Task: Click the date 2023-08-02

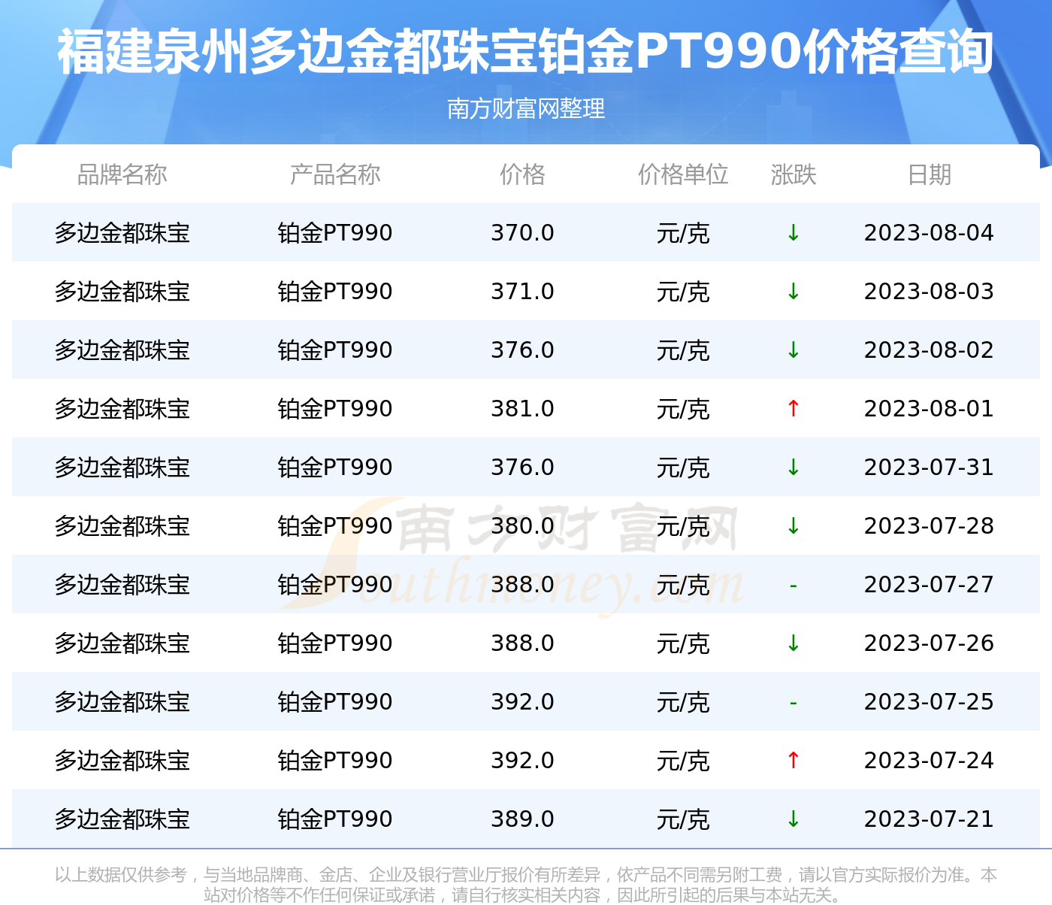Action: pyautogui.click(x=929, y=350)
